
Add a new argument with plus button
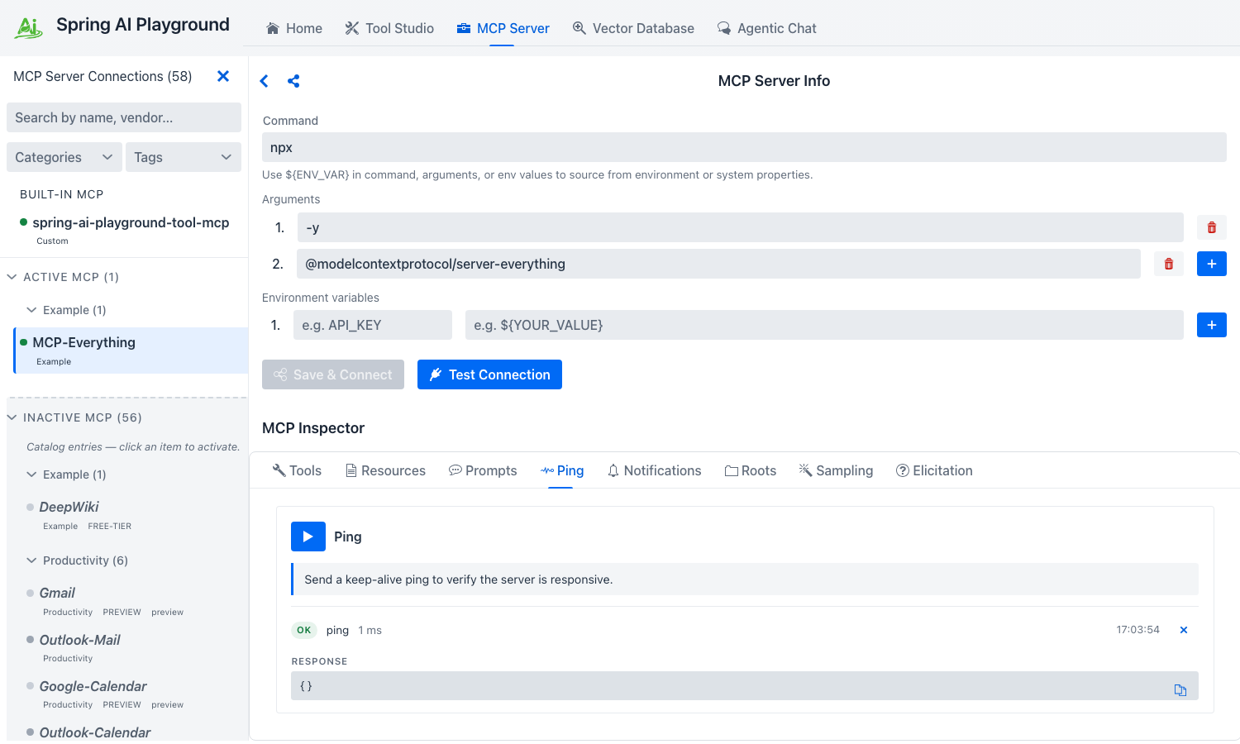[1212, 264]
